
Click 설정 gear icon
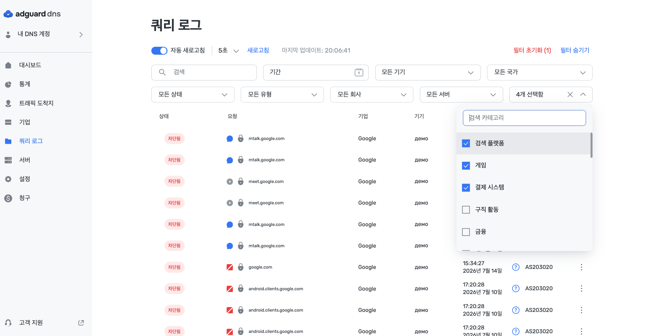coord(8,179)
